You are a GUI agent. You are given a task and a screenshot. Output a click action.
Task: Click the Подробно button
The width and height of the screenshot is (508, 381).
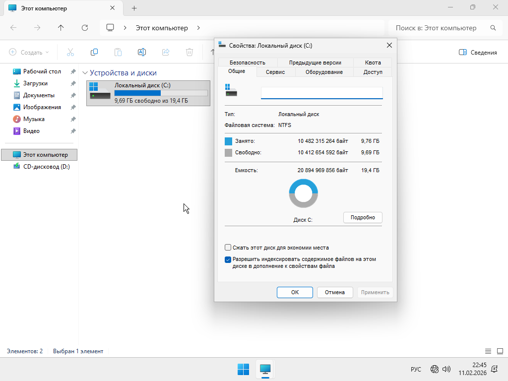363,217
